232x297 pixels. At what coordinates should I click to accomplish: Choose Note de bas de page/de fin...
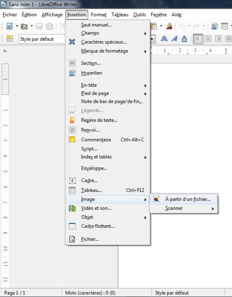pyautogui.click(x=108, y=101)
